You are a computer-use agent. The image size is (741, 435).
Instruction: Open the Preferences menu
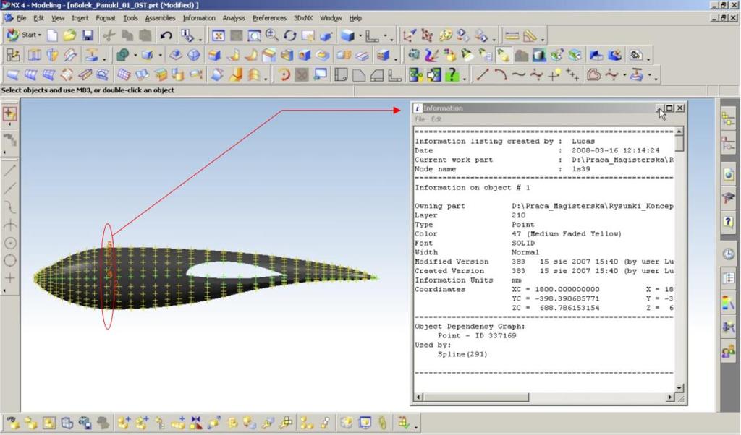point(269,18)
